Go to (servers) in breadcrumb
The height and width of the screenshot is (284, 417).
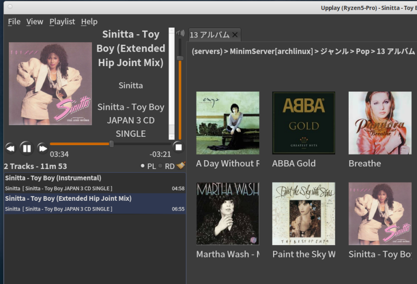click(207, 51)
